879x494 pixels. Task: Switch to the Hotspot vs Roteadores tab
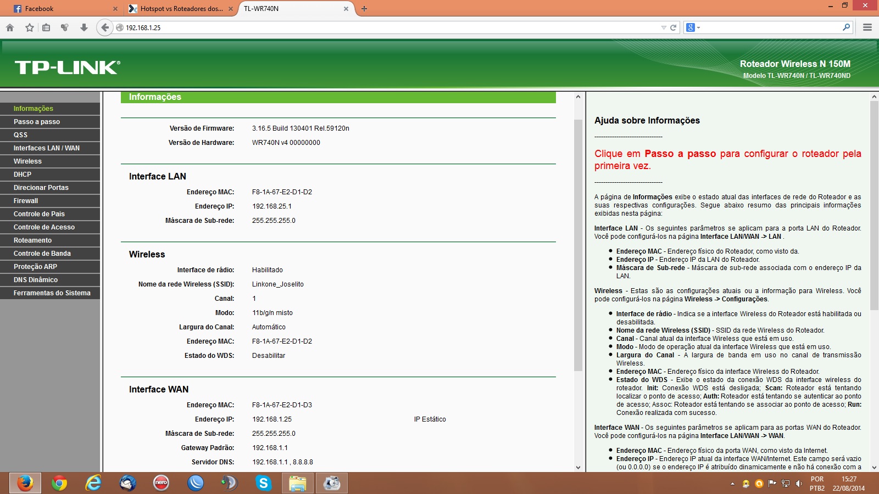(x=180, y=9)
